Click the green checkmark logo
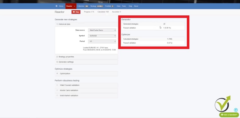Image resolution: width=240 pixels, height=118 pixels. point(222,104)
